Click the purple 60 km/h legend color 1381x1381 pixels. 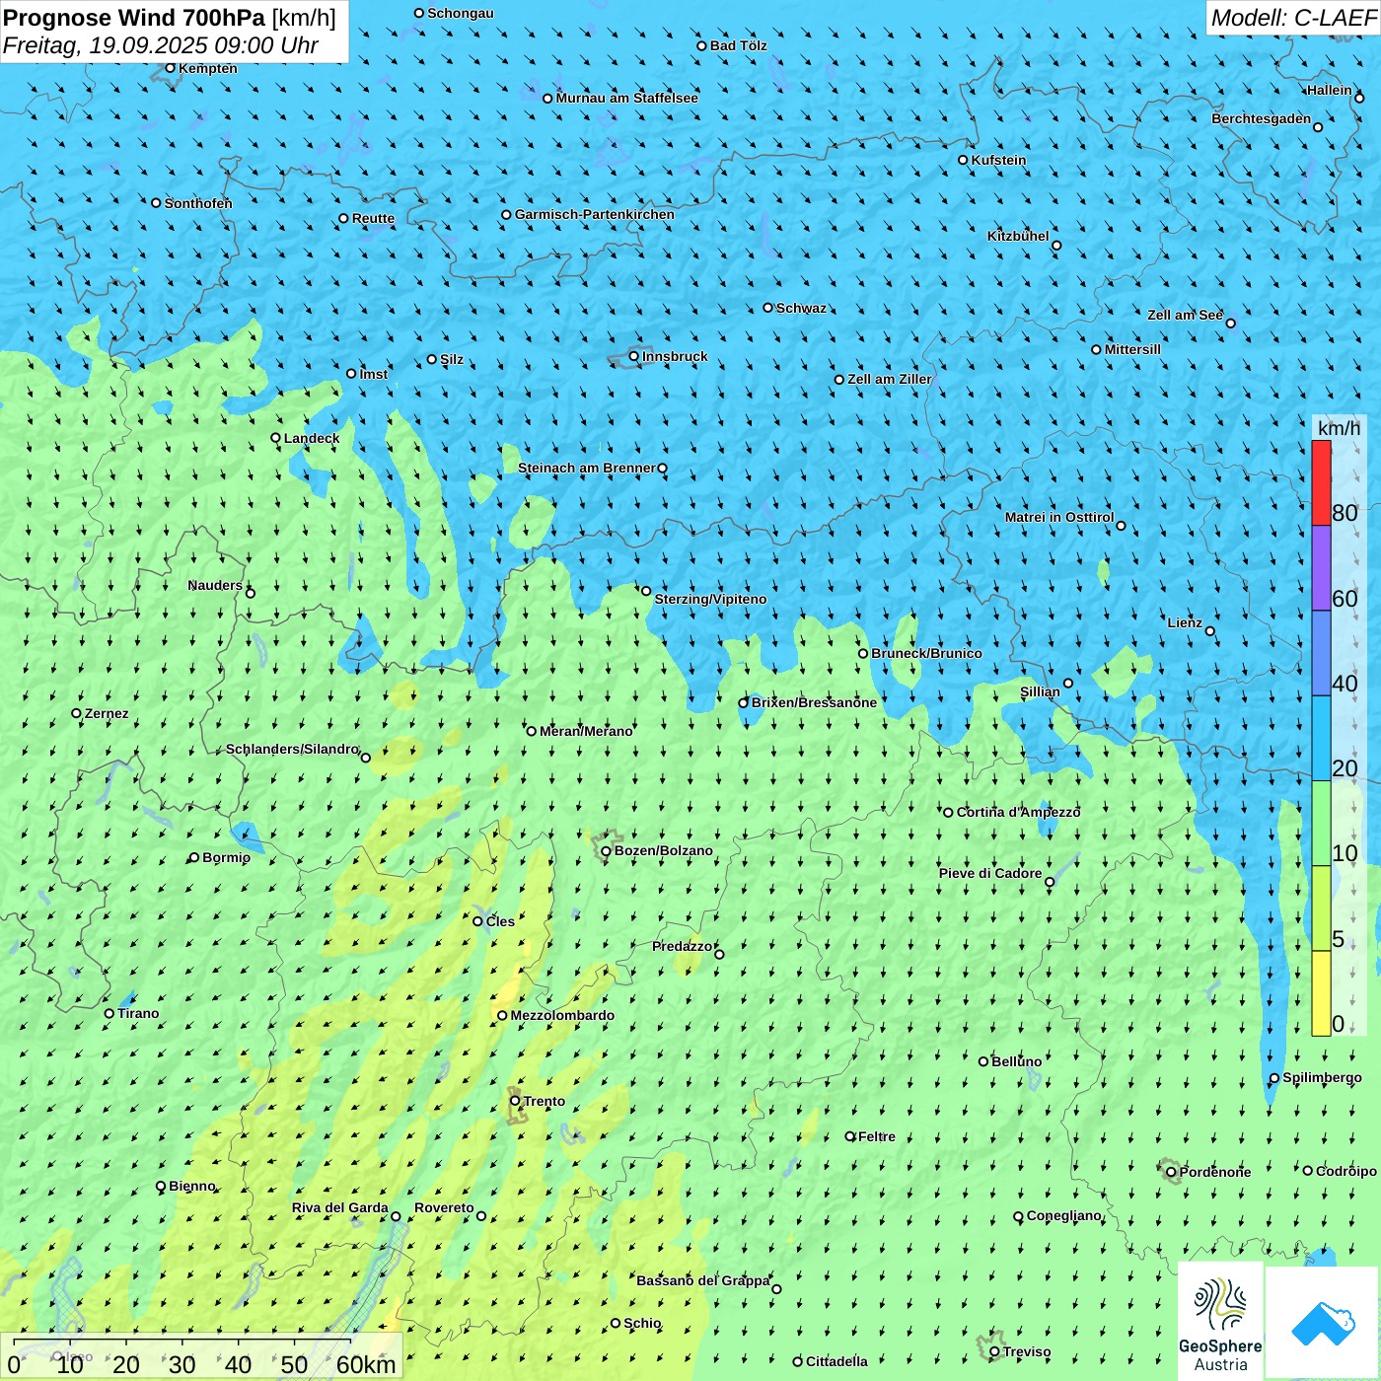coord(1321,568)
